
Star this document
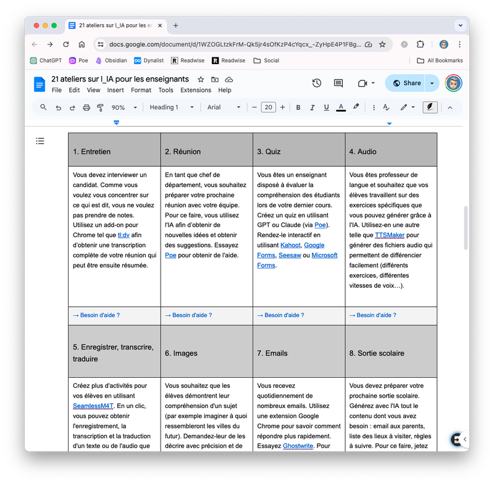pos(201,80)
